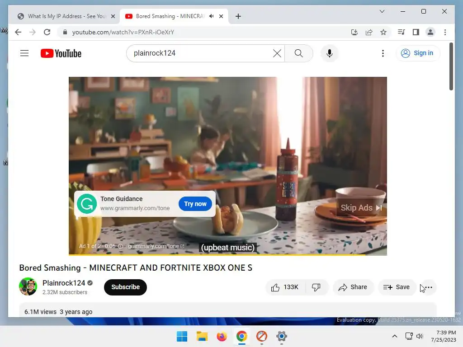Open File Explorer from taskbar
463x347 pixels.
(x=202, y=336)
